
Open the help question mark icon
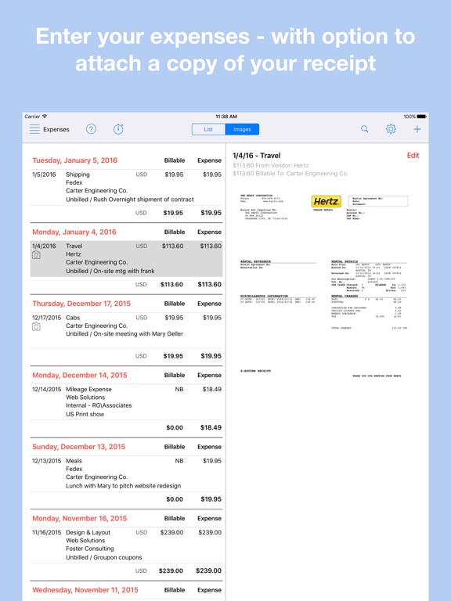click(91, 129)
